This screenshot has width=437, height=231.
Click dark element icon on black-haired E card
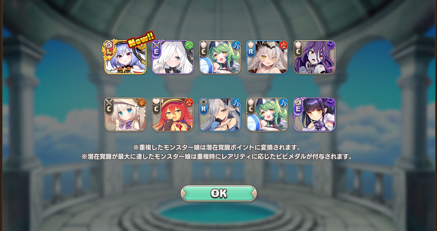331,102
